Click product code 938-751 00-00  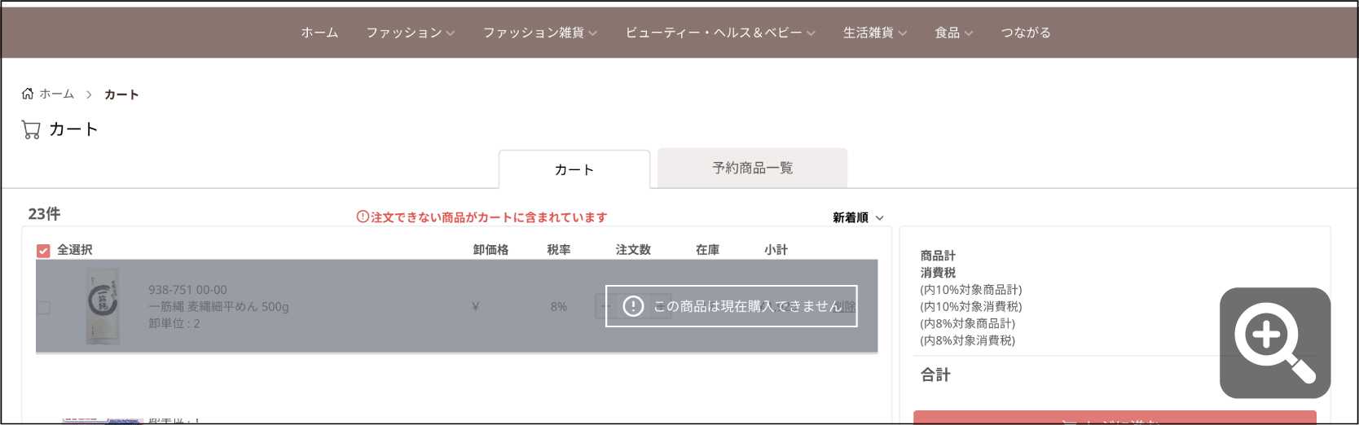187,290
